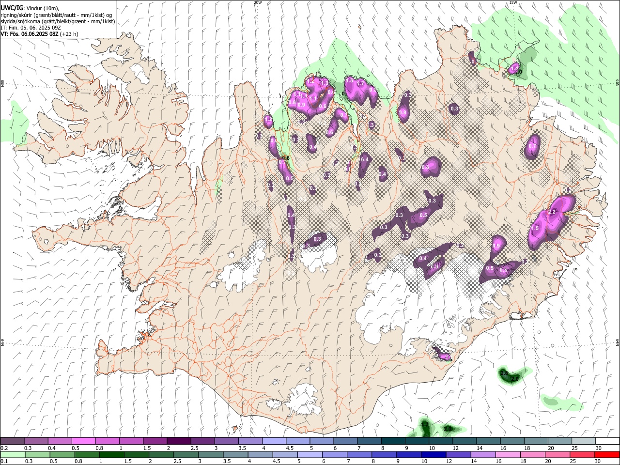
Task: Click the 2.6 rain value beside 2.8
Action: 514,378
